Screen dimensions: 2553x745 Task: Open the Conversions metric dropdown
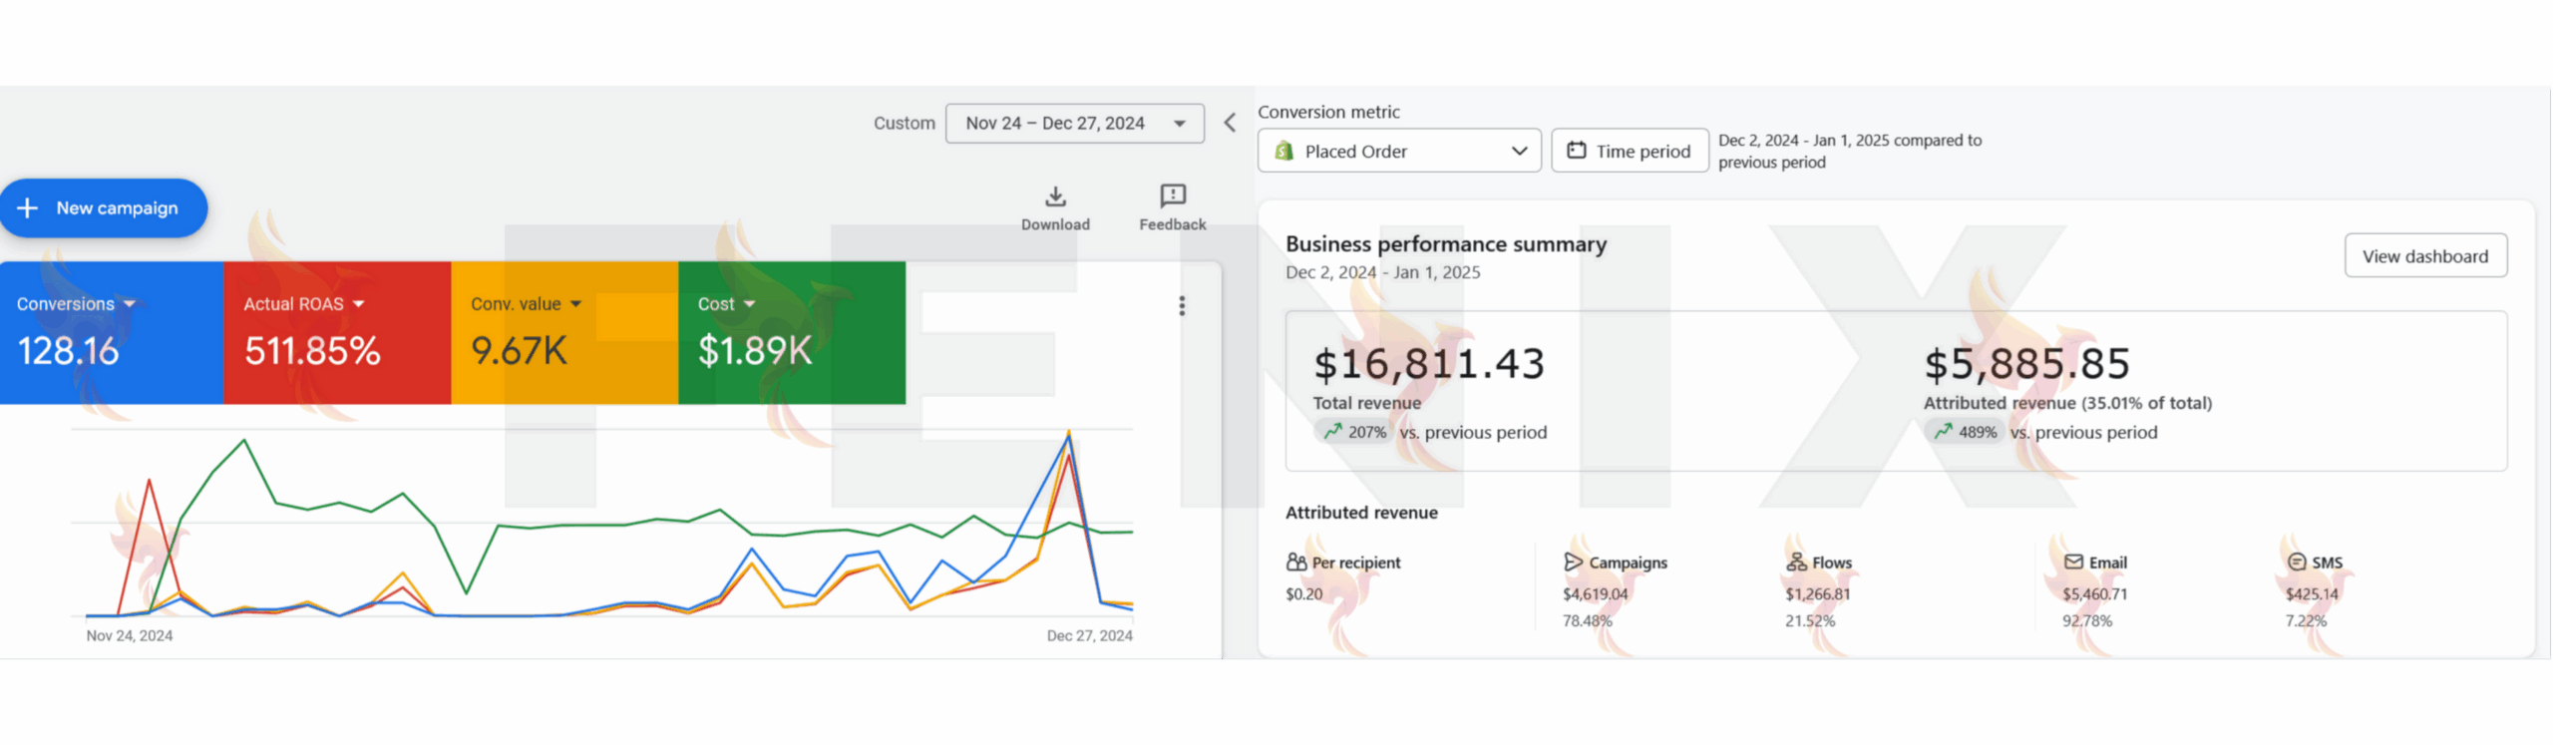coord(129,304)
